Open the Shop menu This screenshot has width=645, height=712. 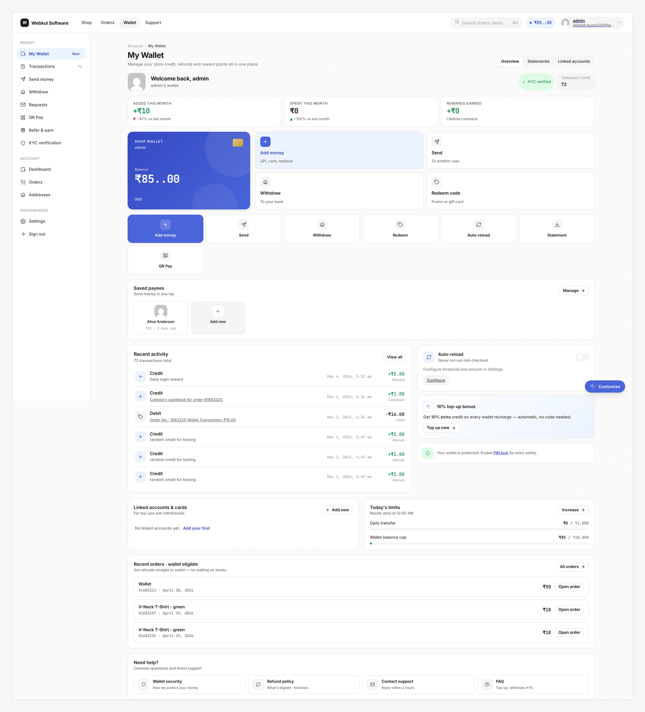[87, 22]
